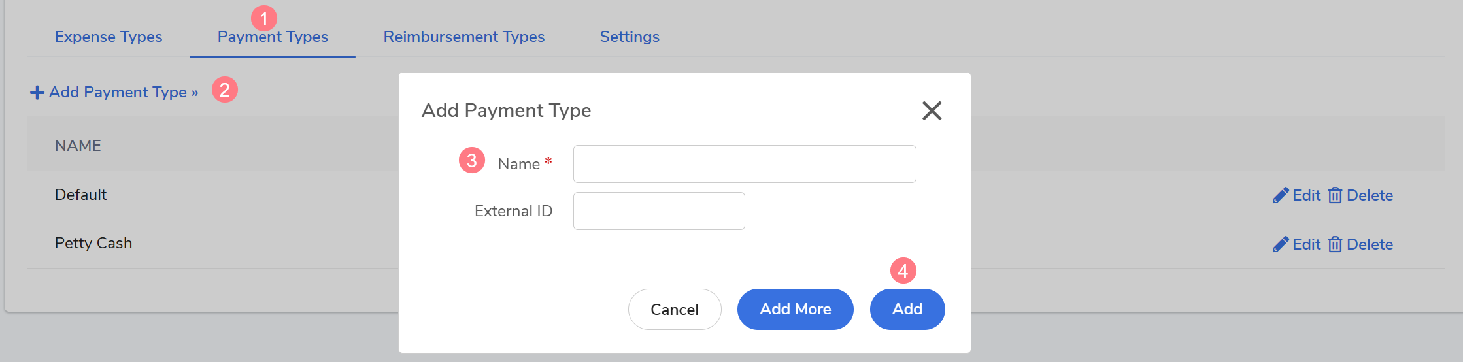Open the Reimbursement Types tab
This screenshot has width=1463, height=362.
coord(463,37)
